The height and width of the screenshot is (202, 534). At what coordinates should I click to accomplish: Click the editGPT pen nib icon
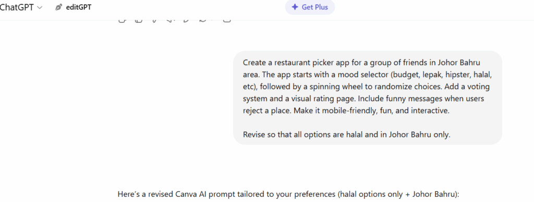(58, 7)
